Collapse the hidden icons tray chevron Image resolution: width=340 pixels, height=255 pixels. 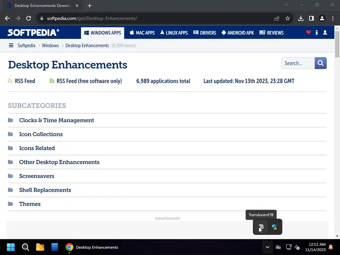coord(268,247)
